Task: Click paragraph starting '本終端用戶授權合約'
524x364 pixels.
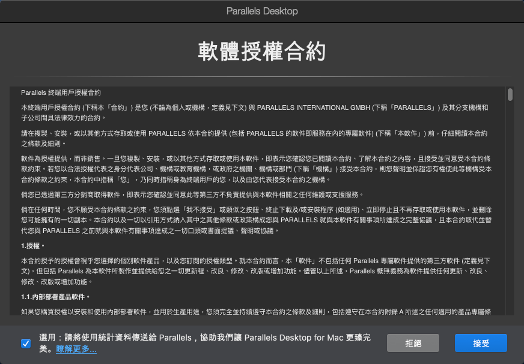Action: coord(255,112)
